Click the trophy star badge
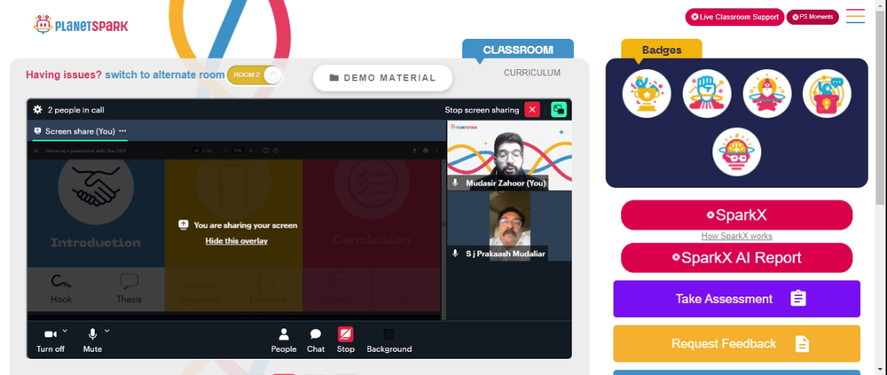This screenshot has height=375, width=887. 647,93
